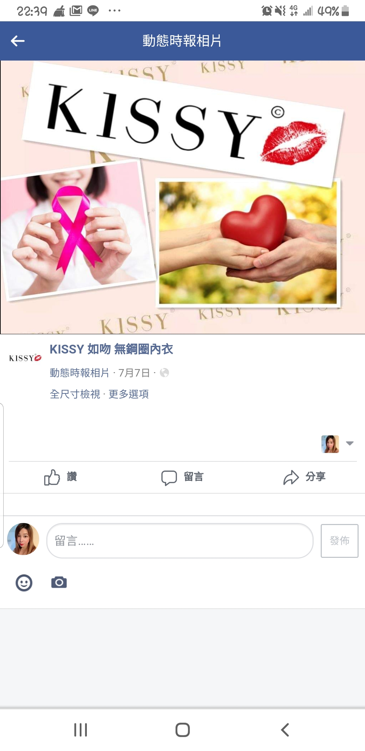The height and width of the screenshot is (751, 365).
Task: Open 動態時報相片 album link
Action: click(x=79, y=373)
